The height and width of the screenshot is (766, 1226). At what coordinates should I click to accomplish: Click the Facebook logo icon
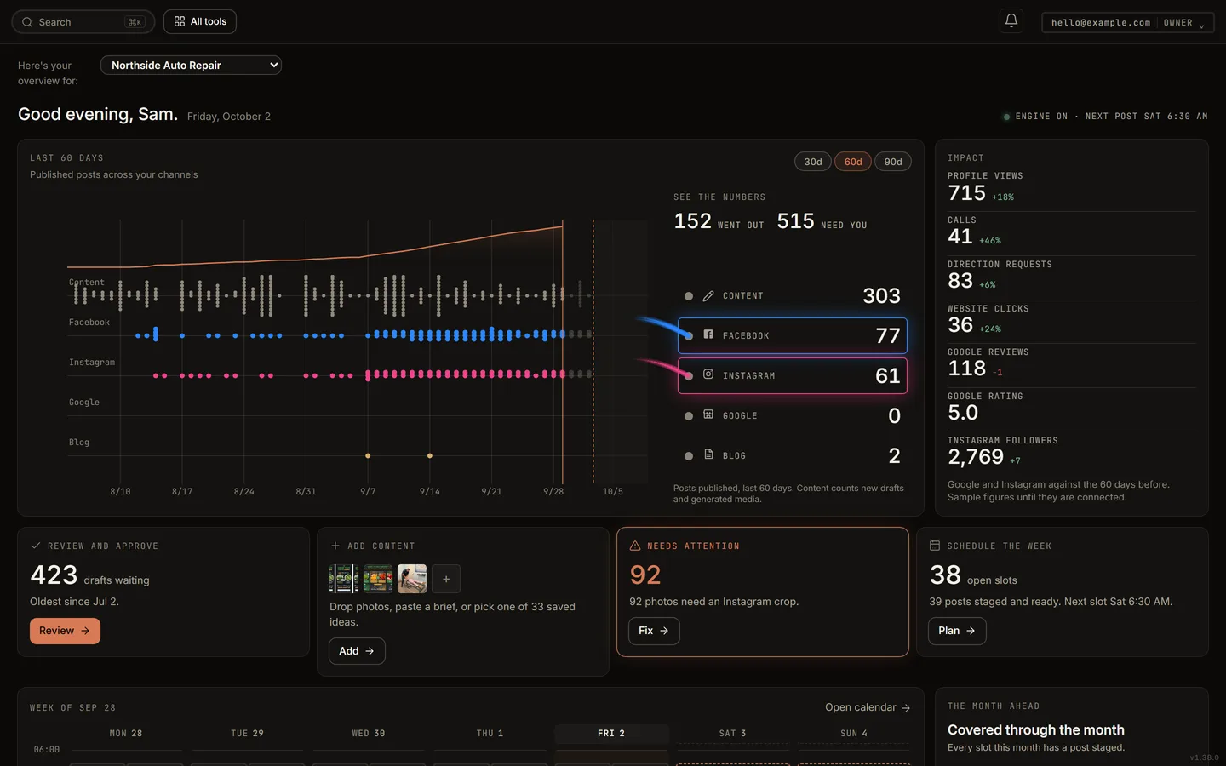pyautogui.click(x=708, y=334)
